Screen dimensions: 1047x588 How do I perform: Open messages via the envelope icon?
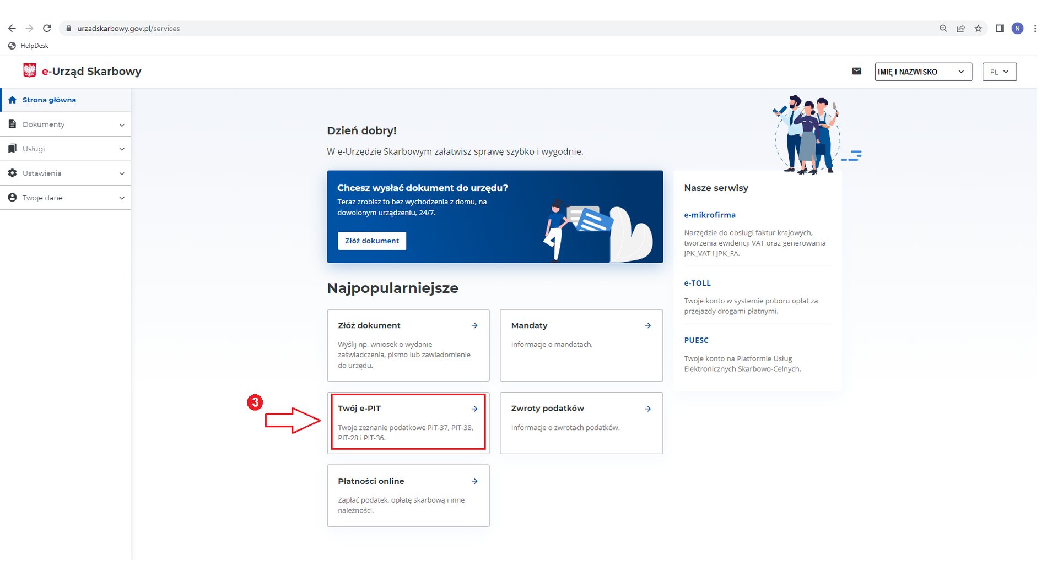coord(856,71)
